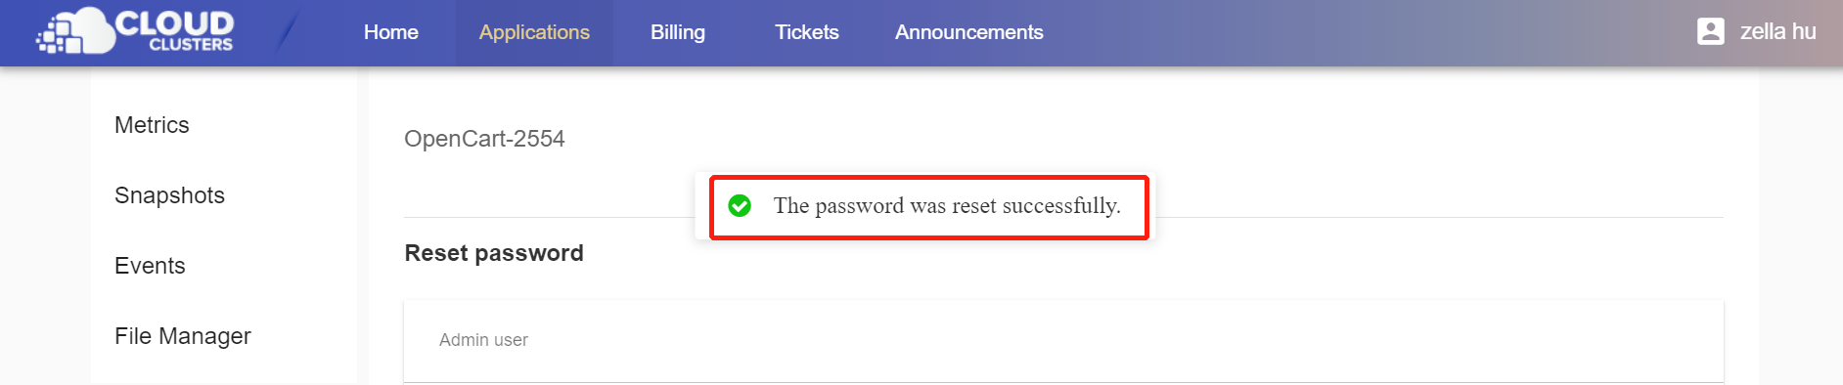Open Snapshots from the sidebar
1843x385 pixels.
pos(169,195)
